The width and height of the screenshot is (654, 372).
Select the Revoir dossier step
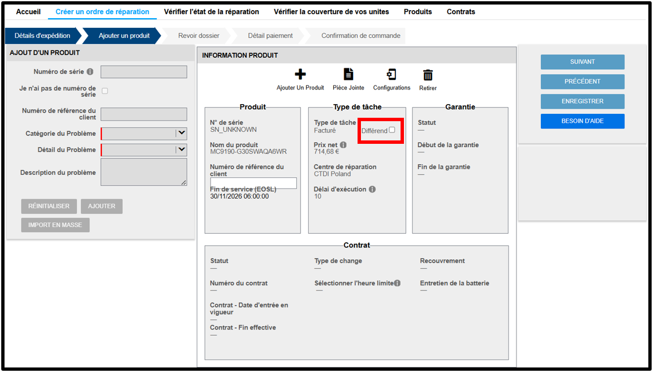pos(199,36)
